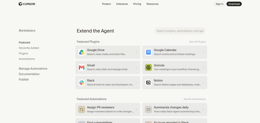
Task: Open the Resources menu
Action: point(152,4)
